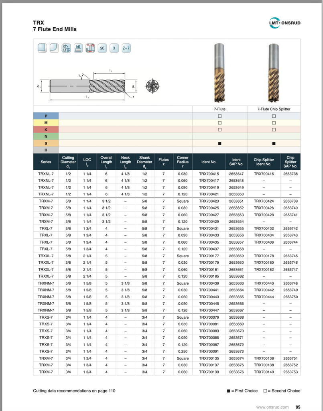Click the K row square under Chip Splitter
Viewport: 323px width, 411px height.
[274, 130]
